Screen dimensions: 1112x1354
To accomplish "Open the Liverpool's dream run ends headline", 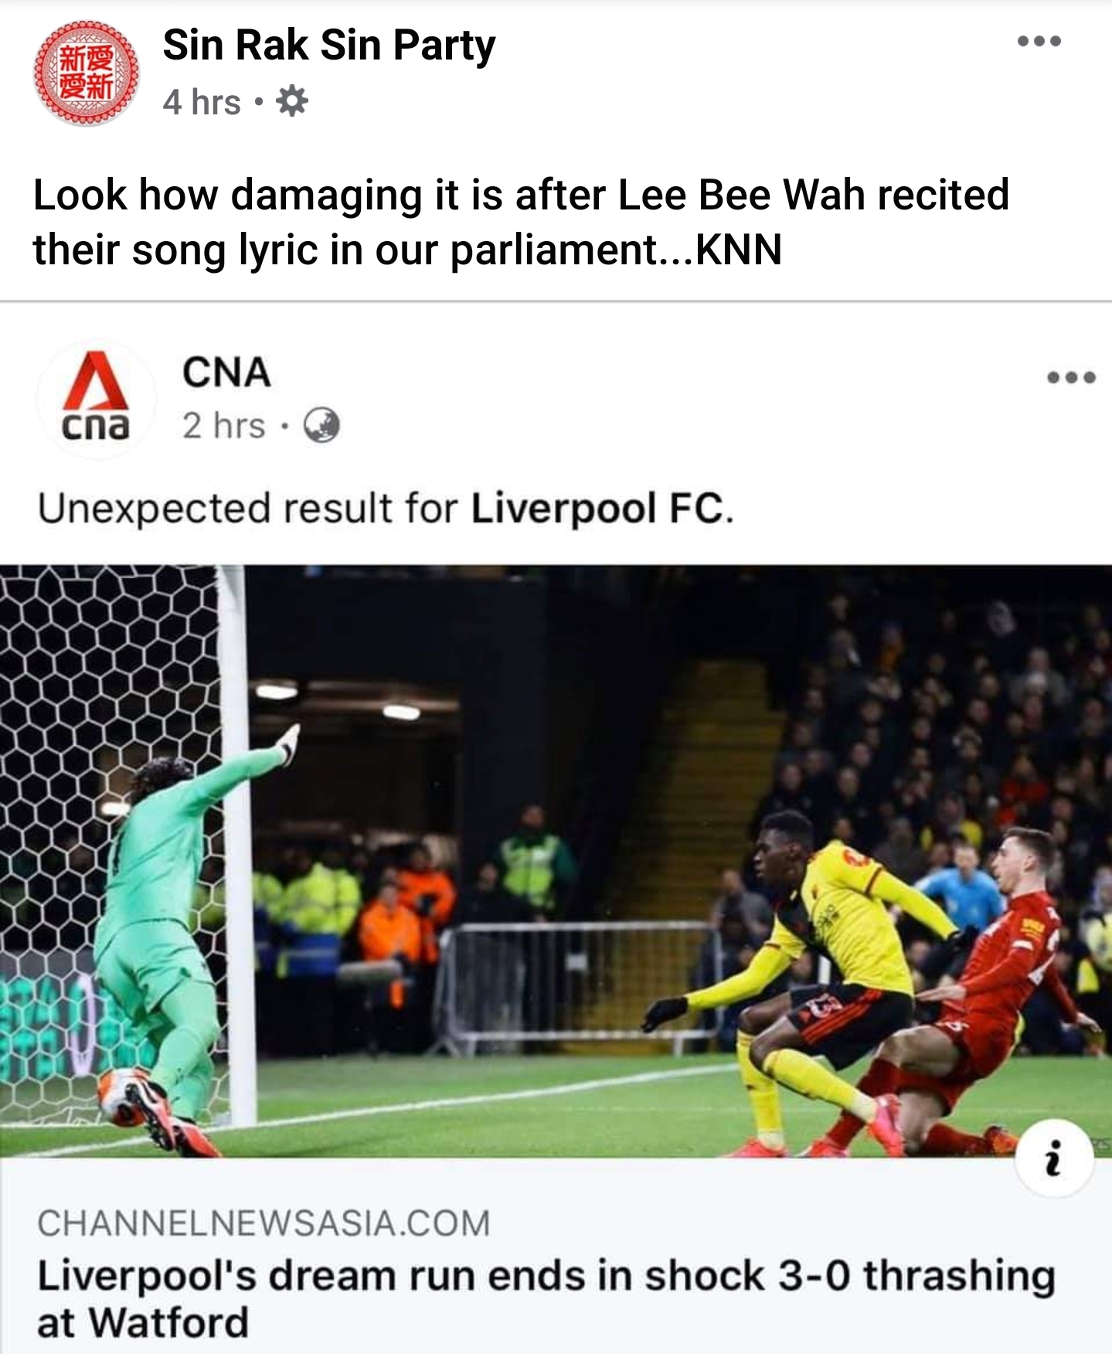I will [x=546, y=1298].
